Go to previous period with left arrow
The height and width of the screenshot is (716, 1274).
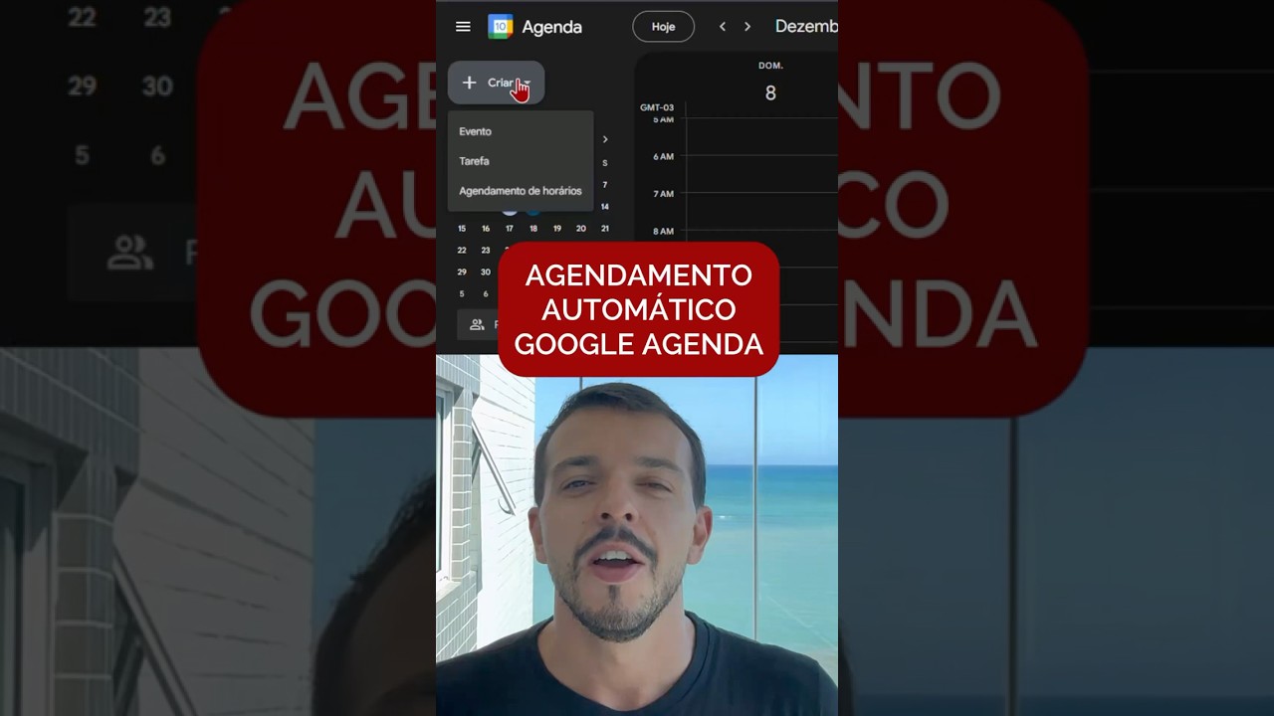pos(723,27)
